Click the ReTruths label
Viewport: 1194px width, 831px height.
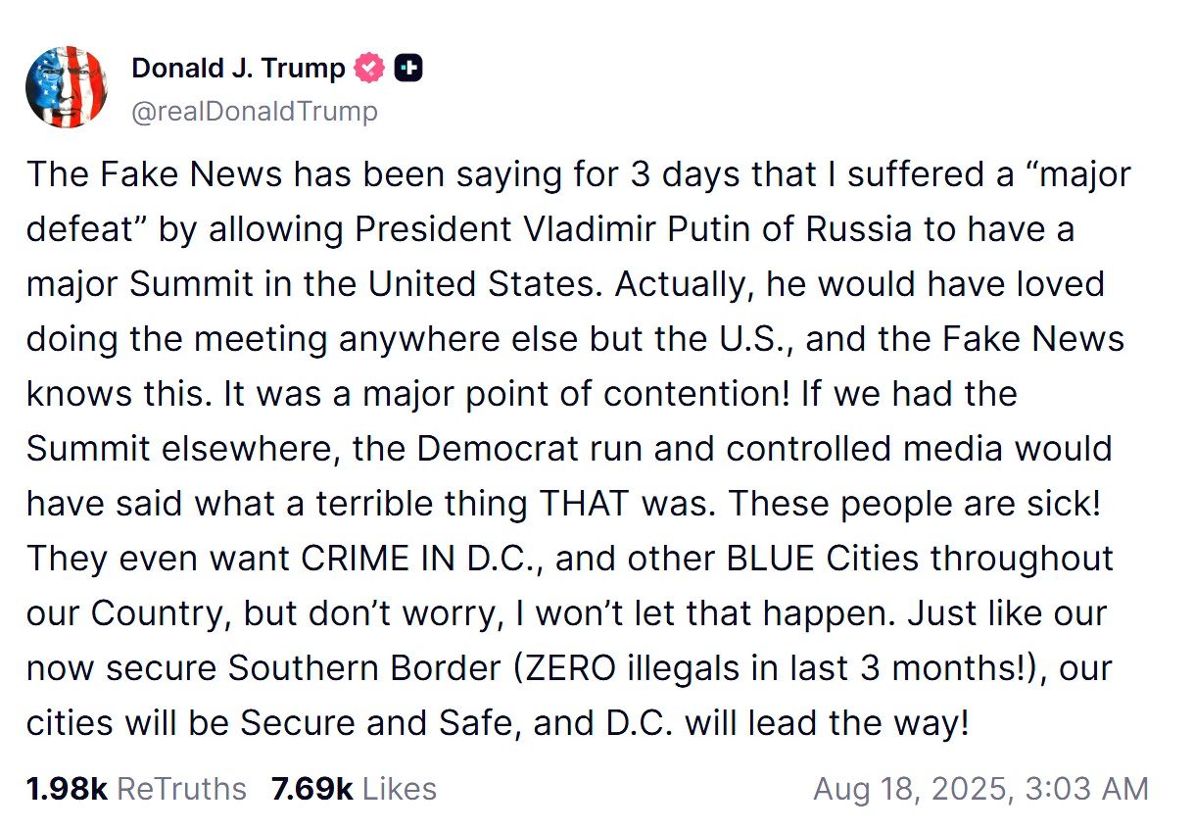pos(182,789)
